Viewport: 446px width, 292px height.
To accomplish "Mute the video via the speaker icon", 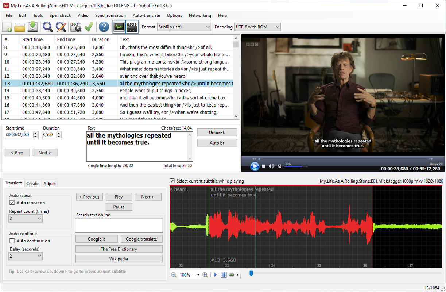I will coord(272,166).
